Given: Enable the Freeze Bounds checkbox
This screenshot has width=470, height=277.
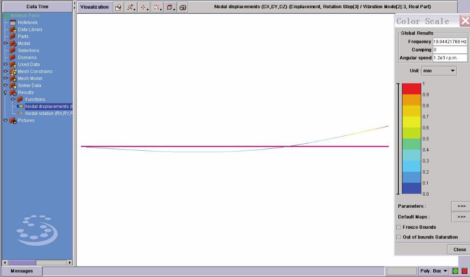Looking at the screenshot, I should coord(398,227).
